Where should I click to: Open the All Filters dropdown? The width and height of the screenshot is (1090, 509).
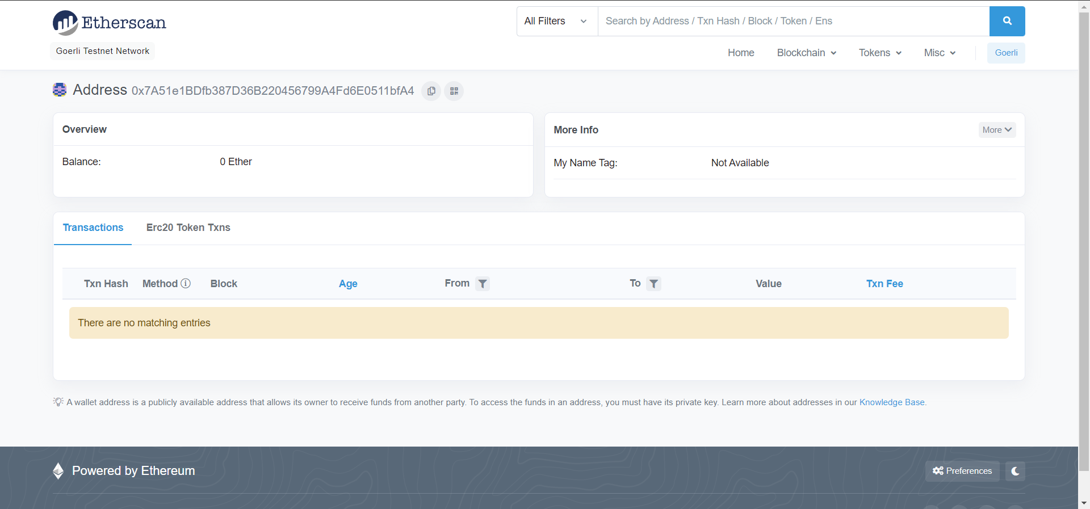coord(557,21)
